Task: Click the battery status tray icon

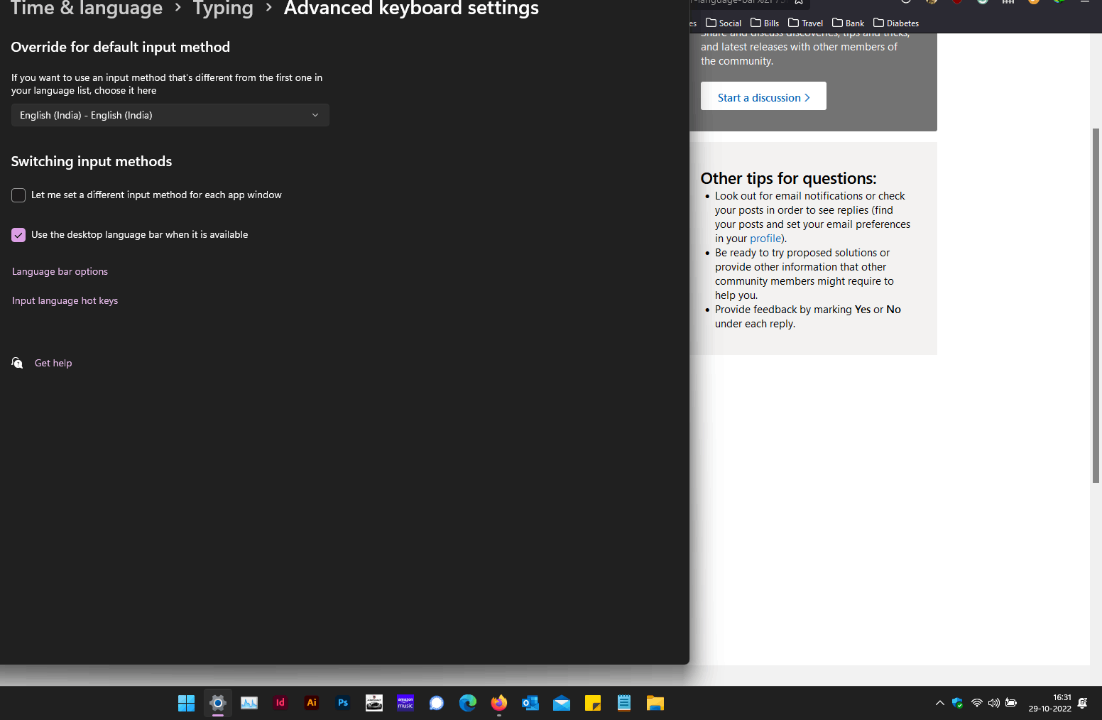Action: [1011, 703]
